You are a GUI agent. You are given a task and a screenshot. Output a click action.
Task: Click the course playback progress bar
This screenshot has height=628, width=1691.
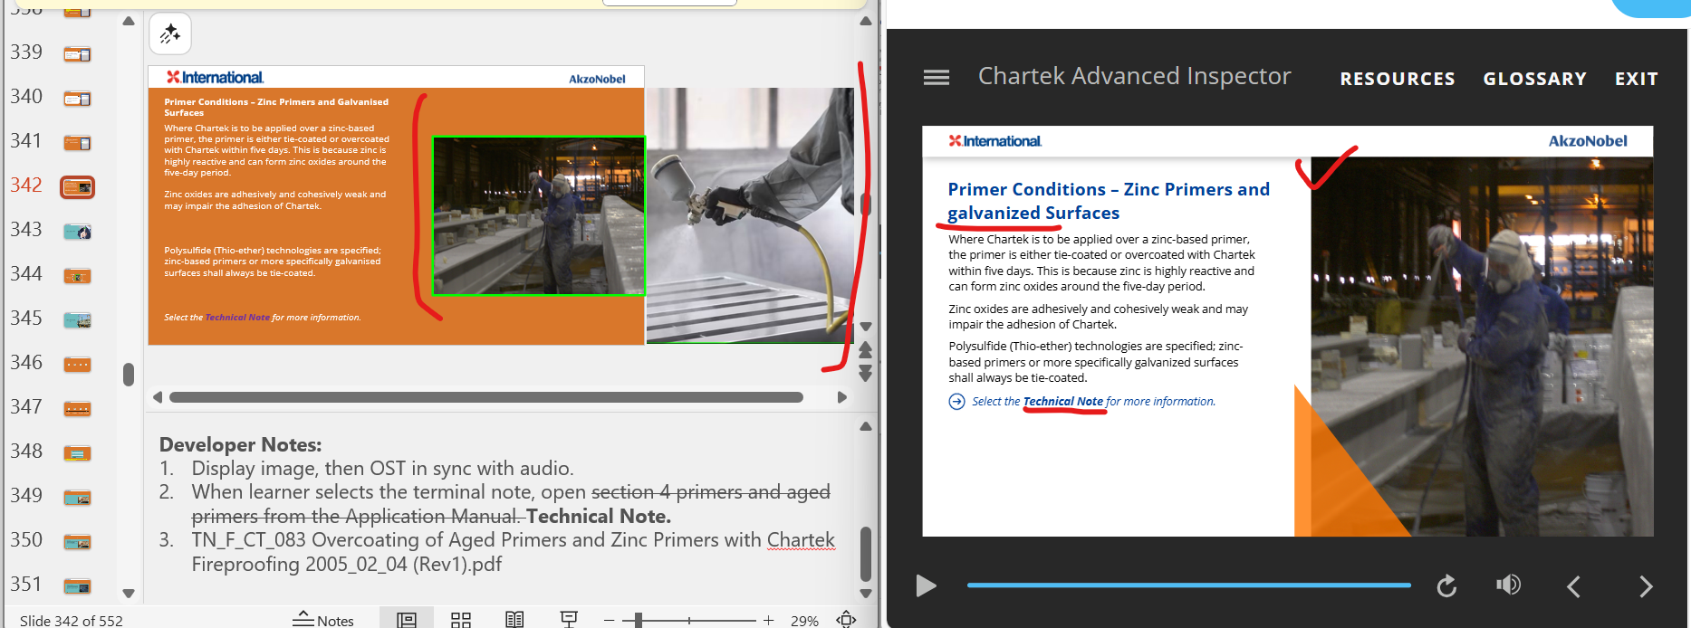tap(1188, 585)
